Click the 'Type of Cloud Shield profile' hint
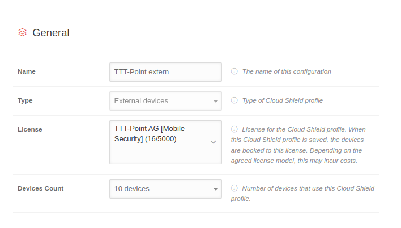The height and width of the screenshot is (228, 401). coord(283,101)
